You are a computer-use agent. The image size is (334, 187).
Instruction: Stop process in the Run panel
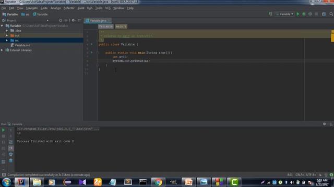coord(4,136)
